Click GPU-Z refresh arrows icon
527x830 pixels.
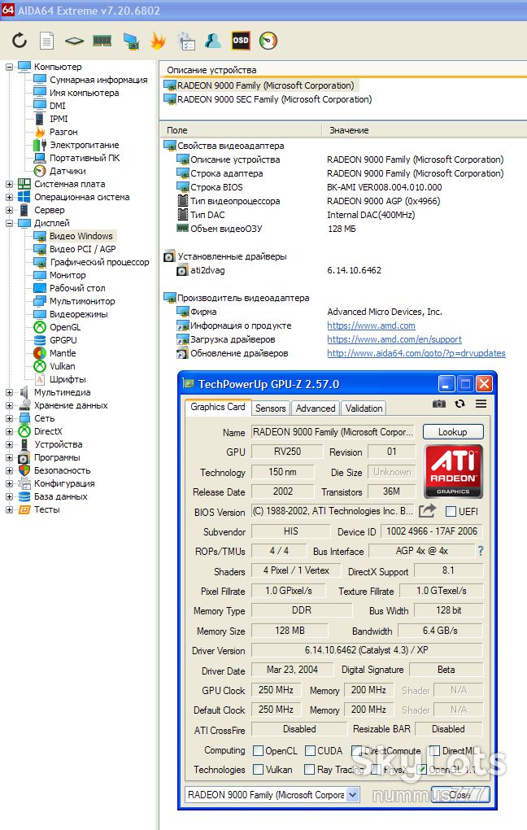[459, 404]
